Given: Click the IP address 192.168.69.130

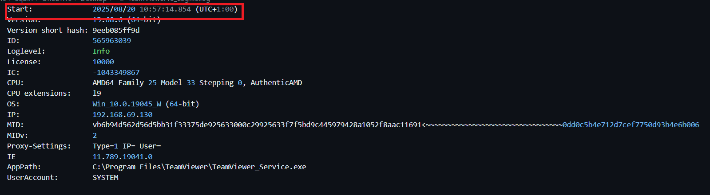Looking at the screenshot, I should (122, 115).
